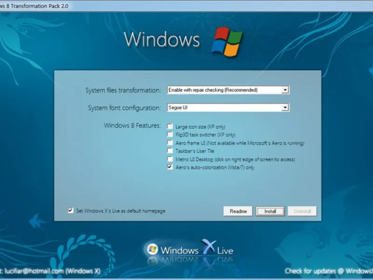Image resolution: width=373 pixels, height=280 pixels.
Task: Open System font configuration dropdown arrow
Action: (285, 108)
